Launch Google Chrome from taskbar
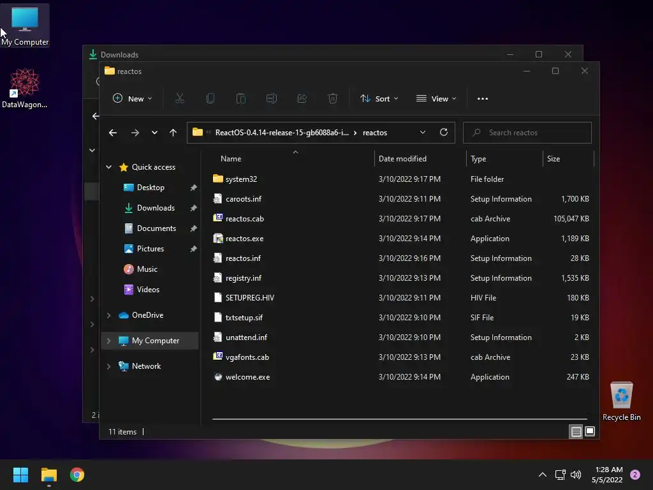 (x=77, y=475)
